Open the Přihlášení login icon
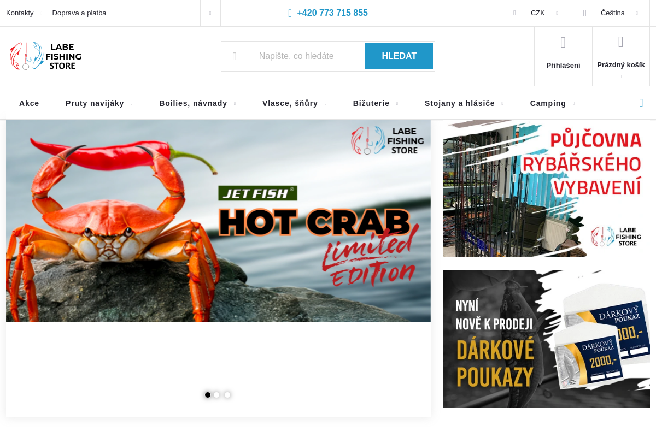 (563, 43)
